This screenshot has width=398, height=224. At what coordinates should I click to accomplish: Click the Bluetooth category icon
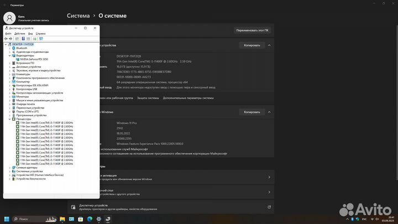14,48
